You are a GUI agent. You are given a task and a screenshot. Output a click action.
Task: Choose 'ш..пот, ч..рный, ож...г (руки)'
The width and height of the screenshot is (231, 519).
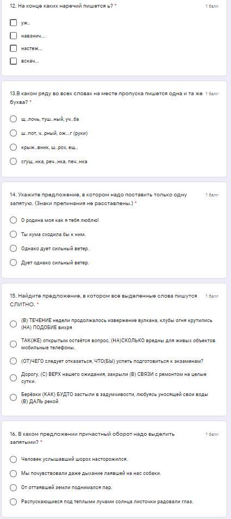13,133
